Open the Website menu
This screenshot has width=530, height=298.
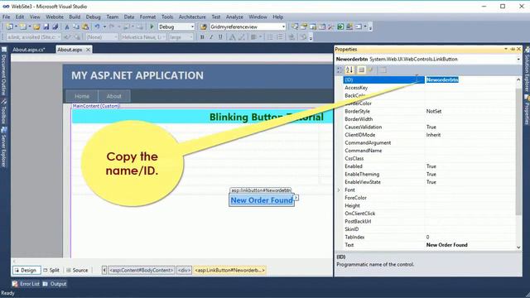tap(55, 17)
